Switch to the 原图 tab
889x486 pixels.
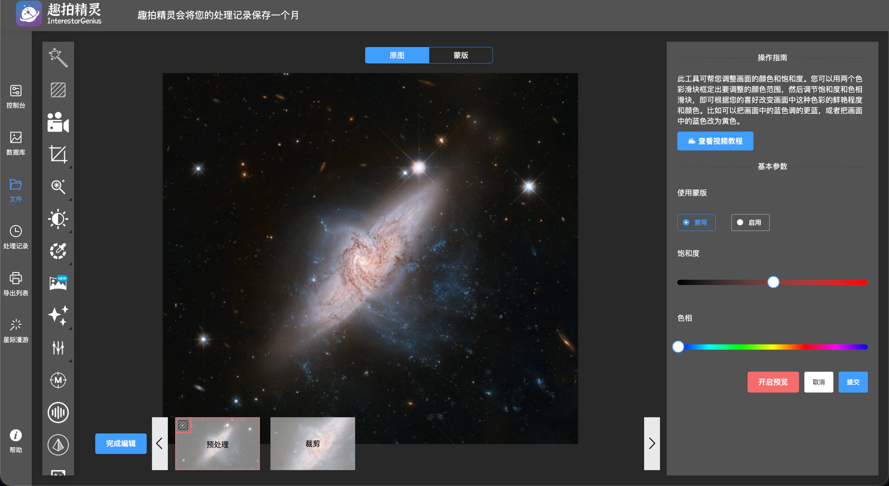[397, 55]
